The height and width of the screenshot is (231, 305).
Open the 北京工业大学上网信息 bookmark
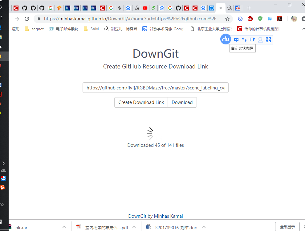point(211,29)
